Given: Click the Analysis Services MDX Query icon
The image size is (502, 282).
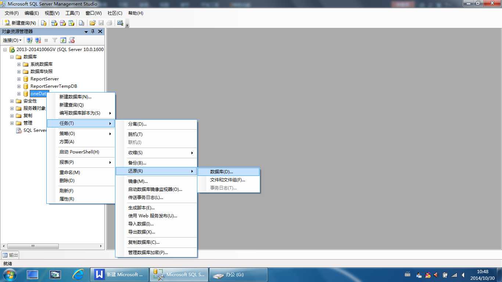Looking at the screenshot, I should 54,23.
